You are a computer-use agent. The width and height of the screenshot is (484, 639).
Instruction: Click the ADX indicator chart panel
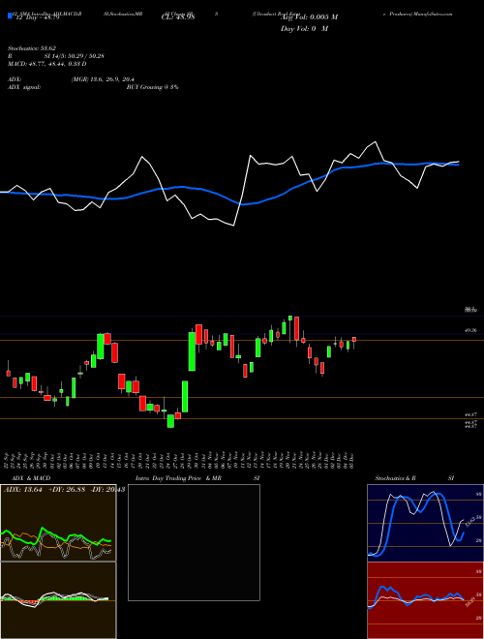[58, 523]
